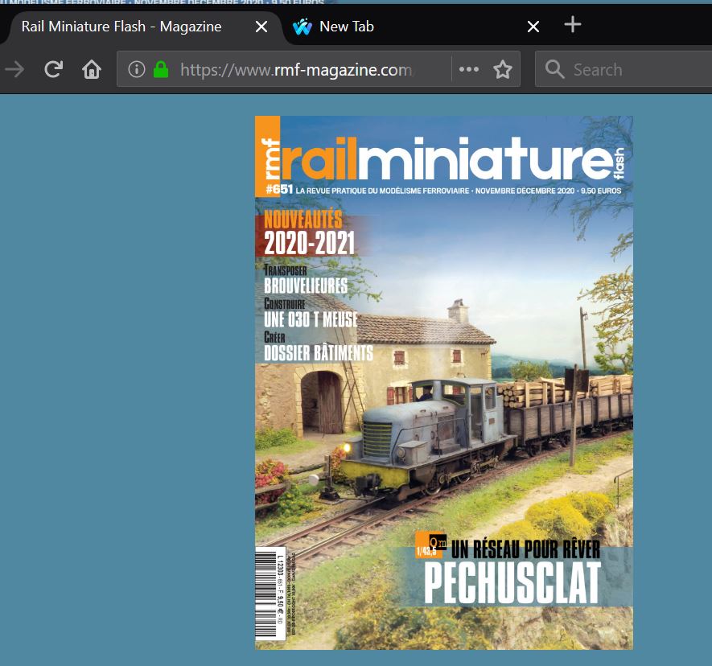Close the Rail Miniature Flash tab
Viewport: 712px width, 666px height.
coord(261,27)
